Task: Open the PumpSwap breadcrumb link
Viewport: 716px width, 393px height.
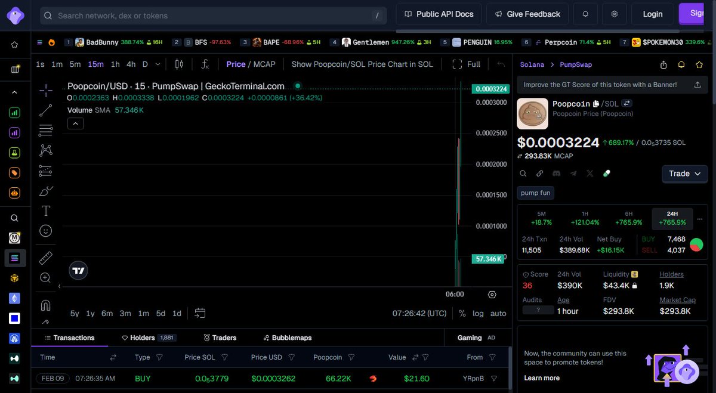Action: pyautogui.click(x=575, y=64)
